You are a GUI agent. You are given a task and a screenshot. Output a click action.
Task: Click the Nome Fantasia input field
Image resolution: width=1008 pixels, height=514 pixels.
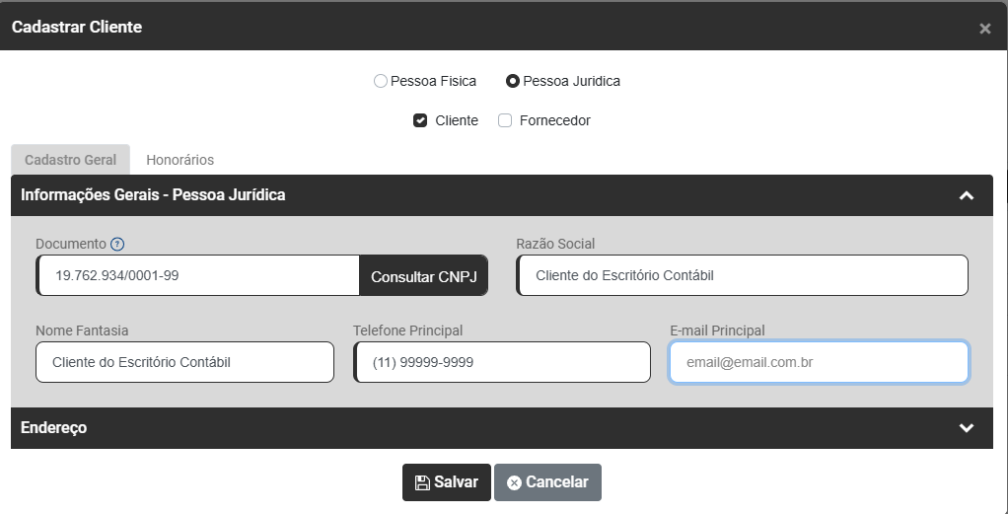(x=184, y=362)
